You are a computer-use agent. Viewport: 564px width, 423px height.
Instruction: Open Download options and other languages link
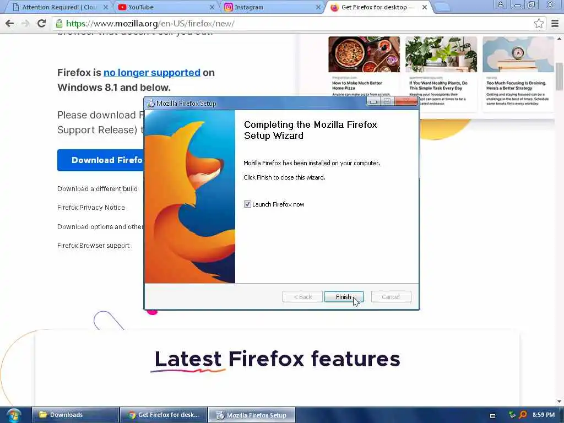pos(100,226)
